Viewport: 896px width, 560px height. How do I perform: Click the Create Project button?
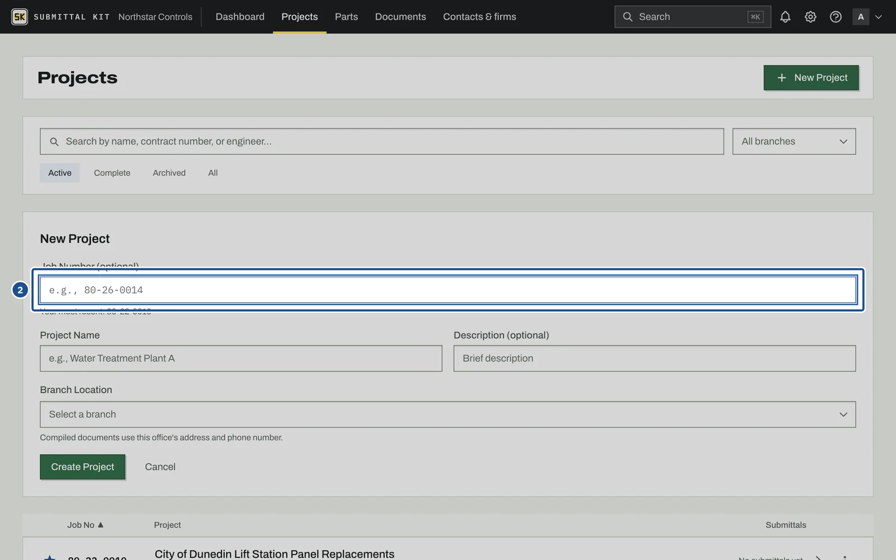pos(82,466)
